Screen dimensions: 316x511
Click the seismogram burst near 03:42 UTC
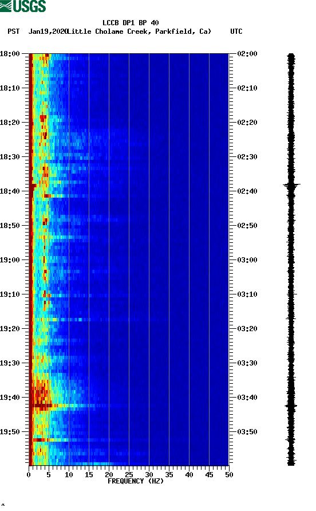pyautogui.click(x=291, y=406)
